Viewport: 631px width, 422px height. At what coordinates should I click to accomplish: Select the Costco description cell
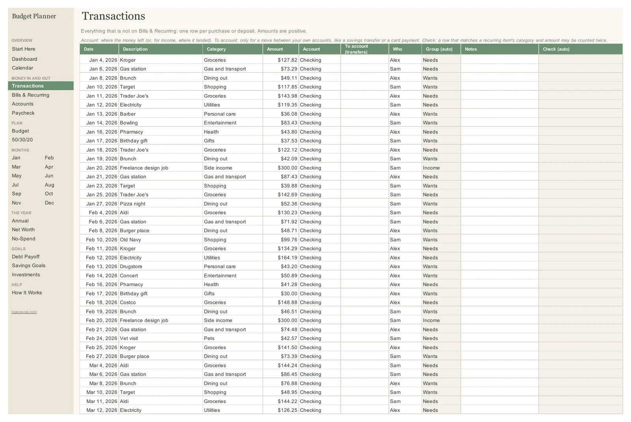161,303
